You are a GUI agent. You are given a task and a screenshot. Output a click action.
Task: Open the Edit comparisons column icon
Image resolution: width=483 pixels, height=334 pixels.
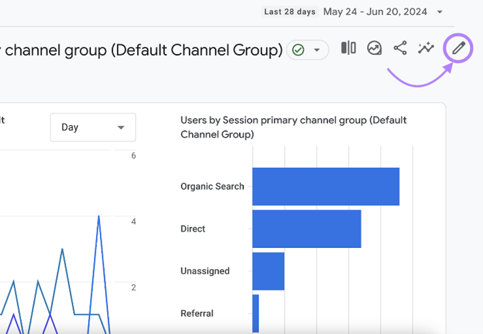[349, 48]
